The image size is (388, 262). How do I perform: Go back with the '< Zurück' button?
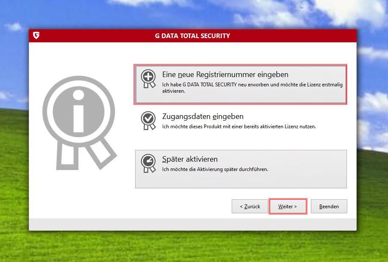pyautogui.click(x=249, y=207)
